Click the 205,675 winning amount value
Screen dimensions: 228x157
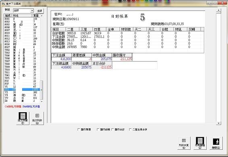point(106,59)
